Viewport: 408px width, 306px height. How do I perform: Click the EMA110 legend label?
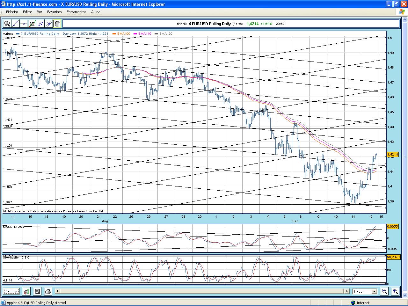145,34
